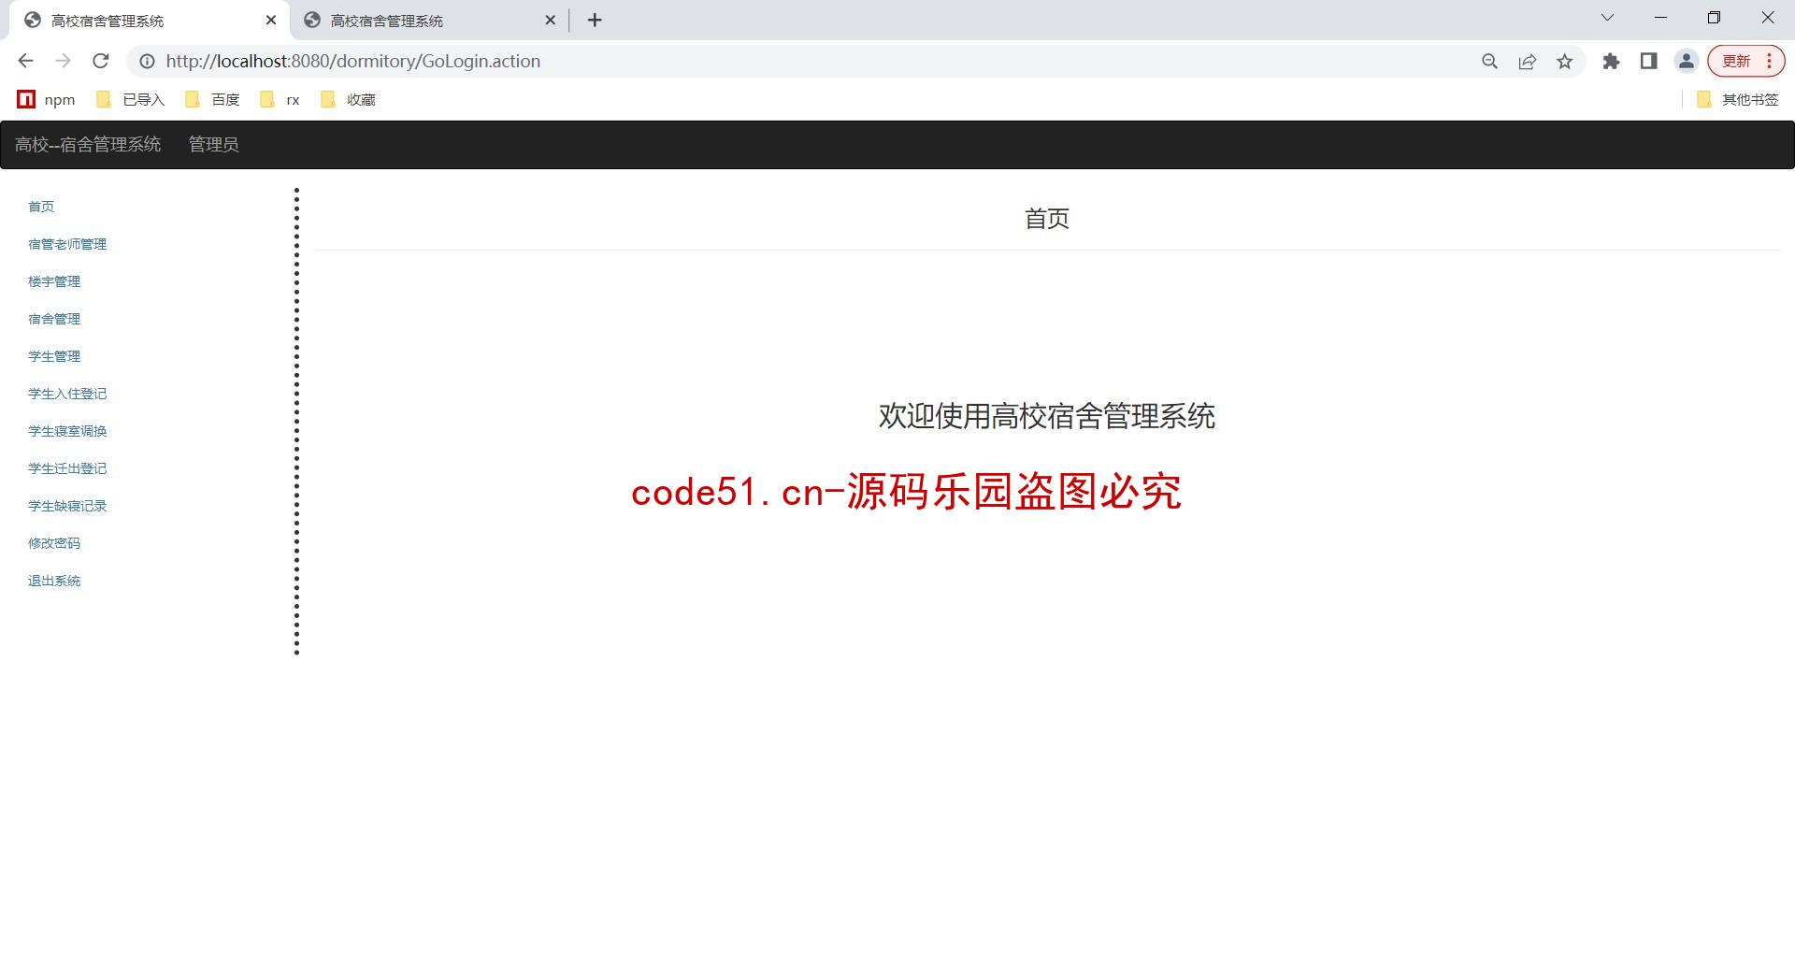Screen dimensions: 1795x963
Task: Open the rx bookmark folder
Action: 280,99
